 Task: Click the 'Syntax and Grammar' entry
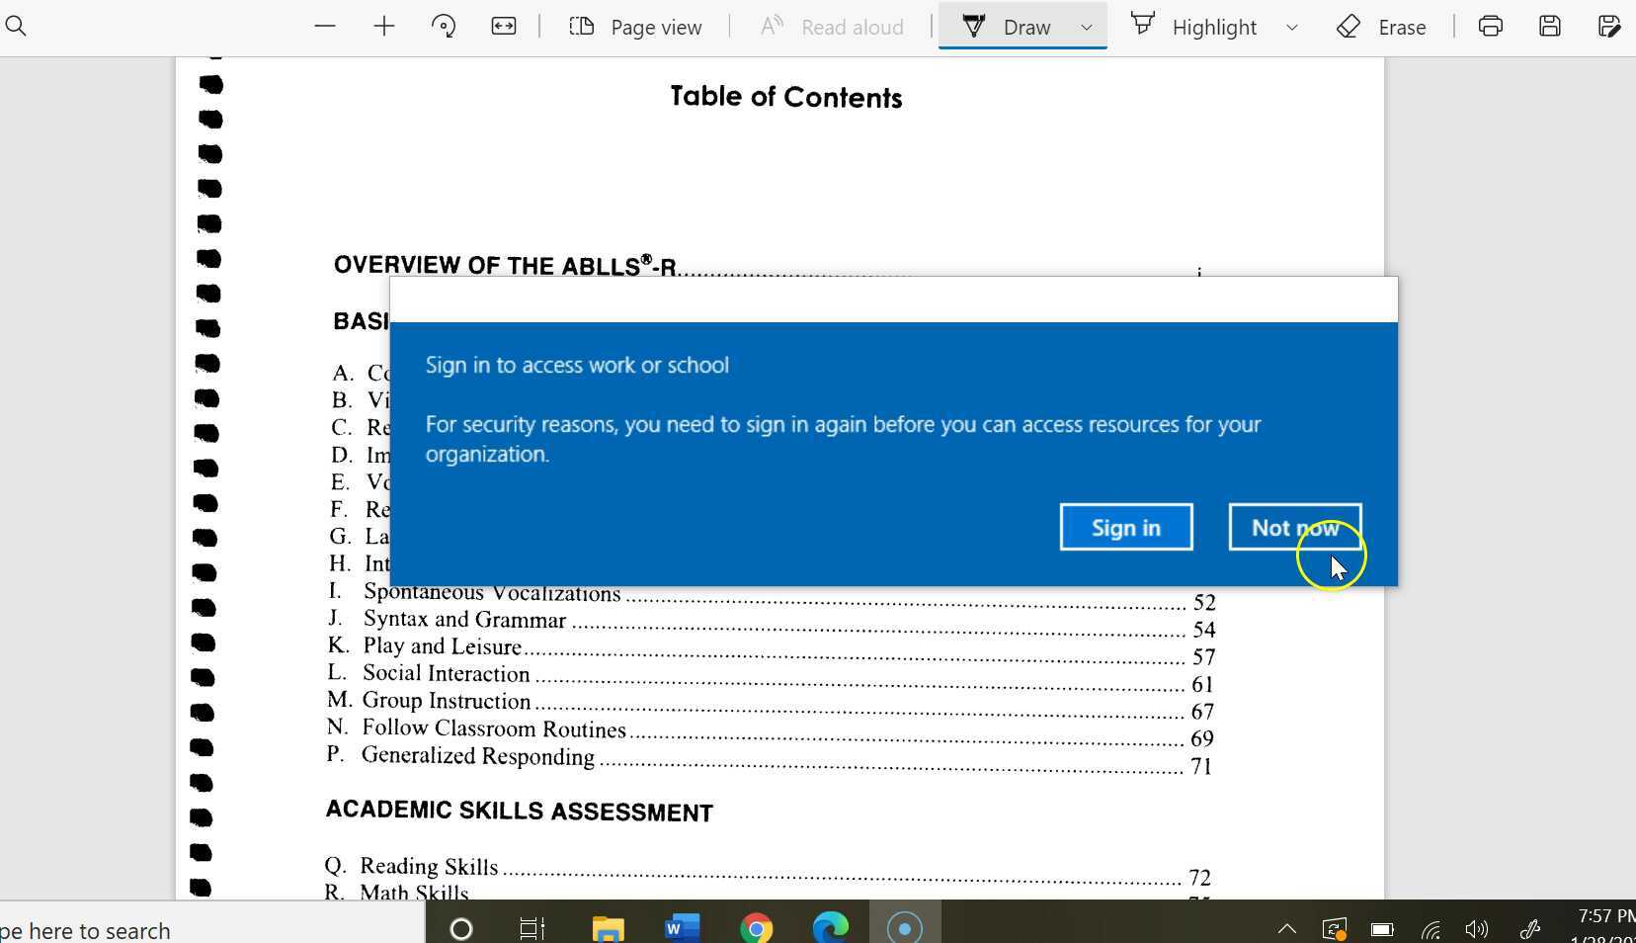pos(464,619)
